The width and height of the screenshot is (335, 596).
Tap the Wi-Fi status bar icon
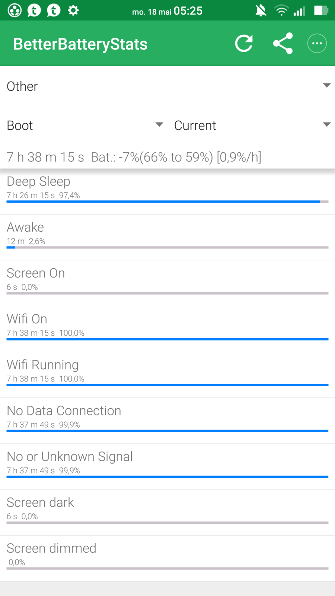(281, 10)
